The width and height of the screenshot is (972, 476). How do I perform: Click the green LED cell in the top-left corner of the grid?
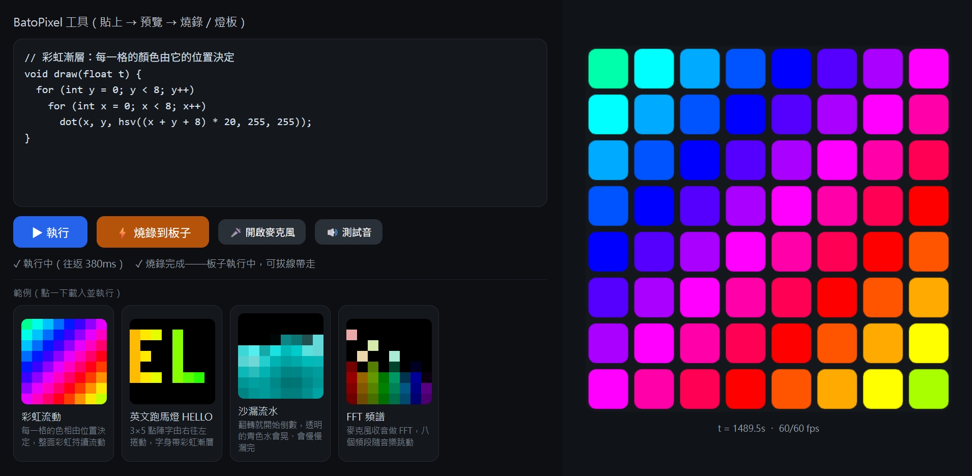coord(608,69)
